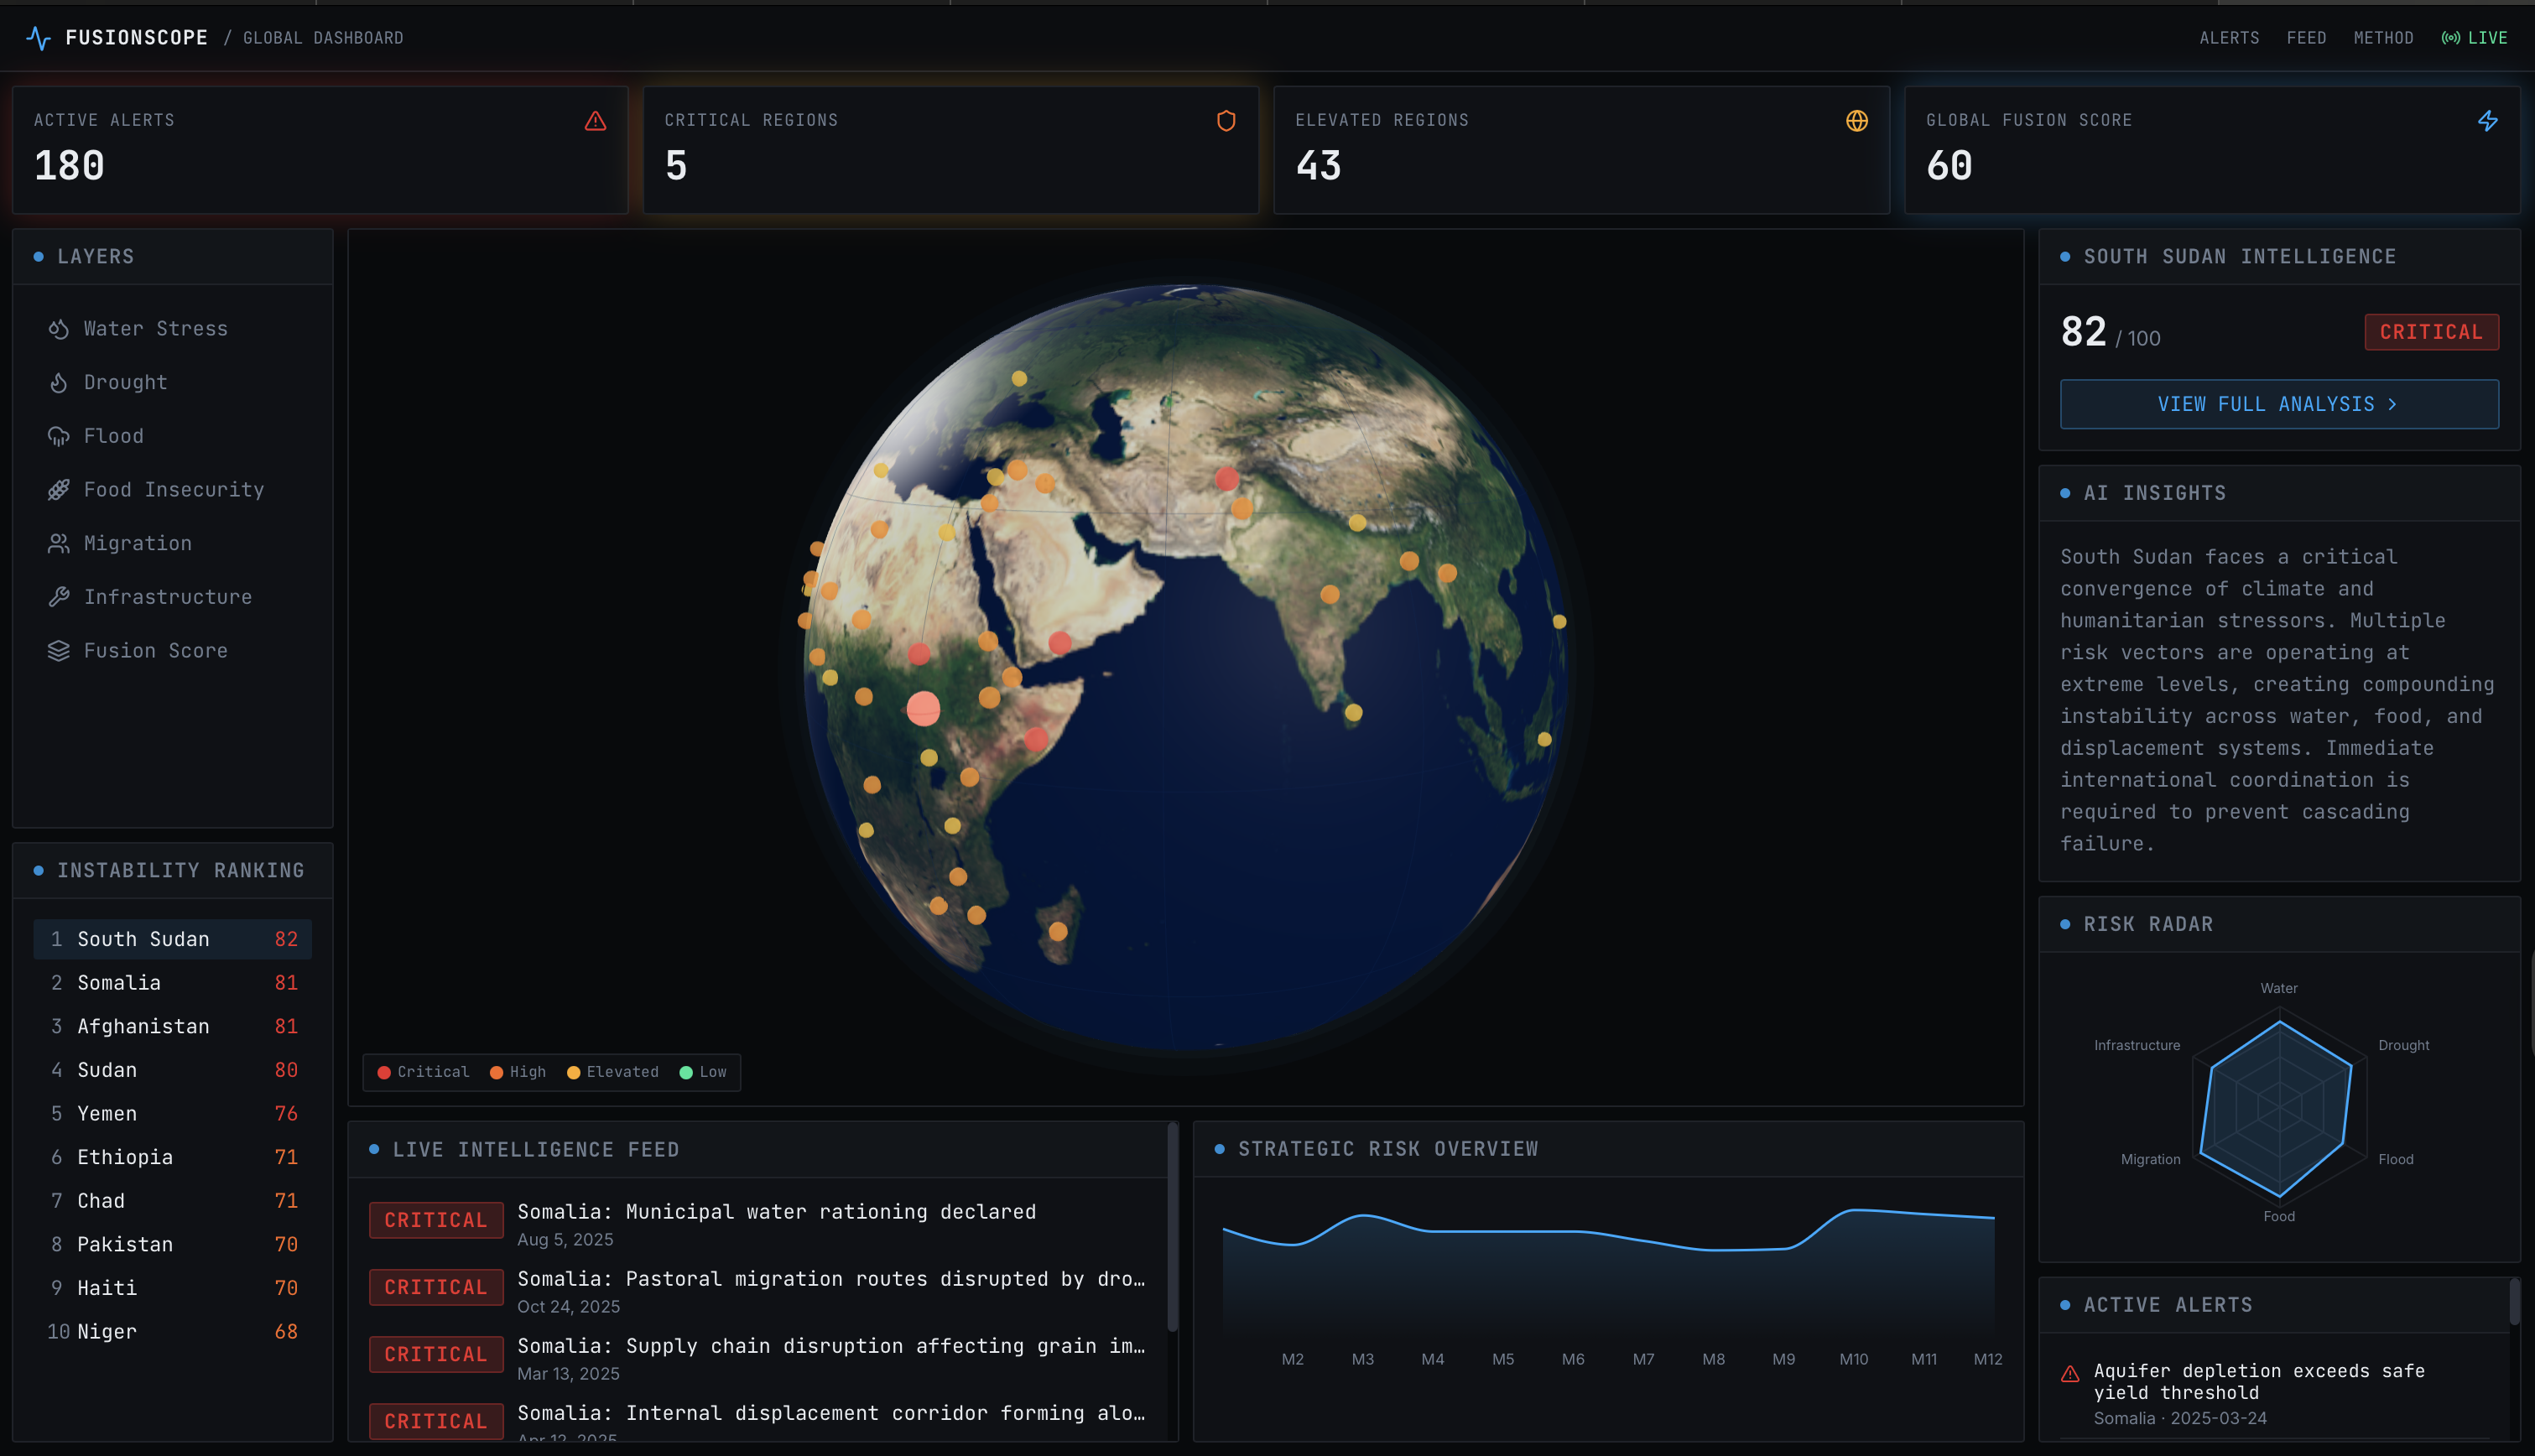Open the ALERTS nav item
Viewport: 2535px width, 1456px height.
coord(2229,38)
